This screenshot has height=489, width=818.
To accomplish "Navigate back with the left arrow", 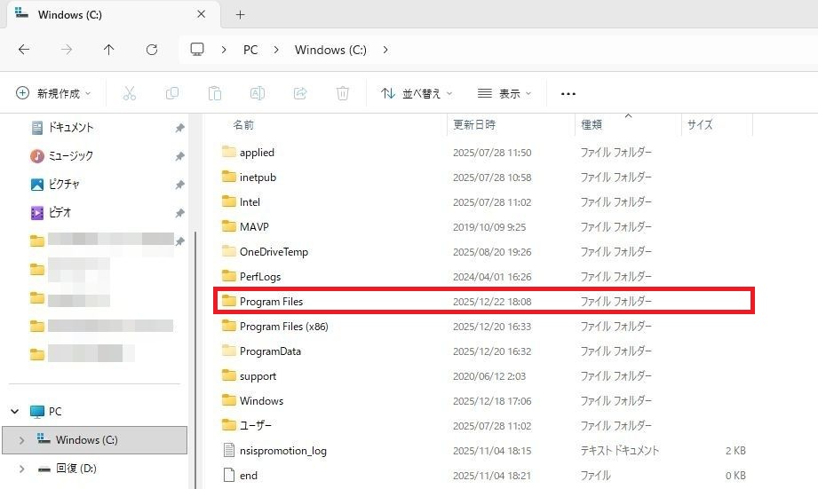I will coord(24,50).
